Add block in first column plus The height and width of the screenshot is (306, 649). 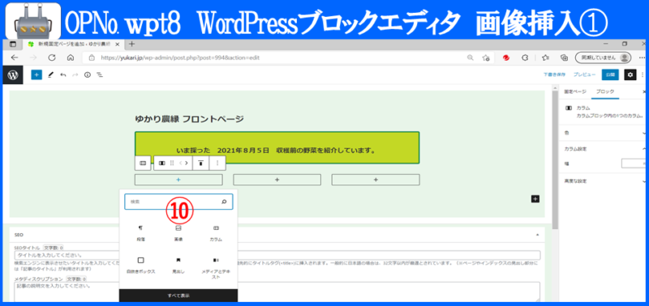point(178,180)
